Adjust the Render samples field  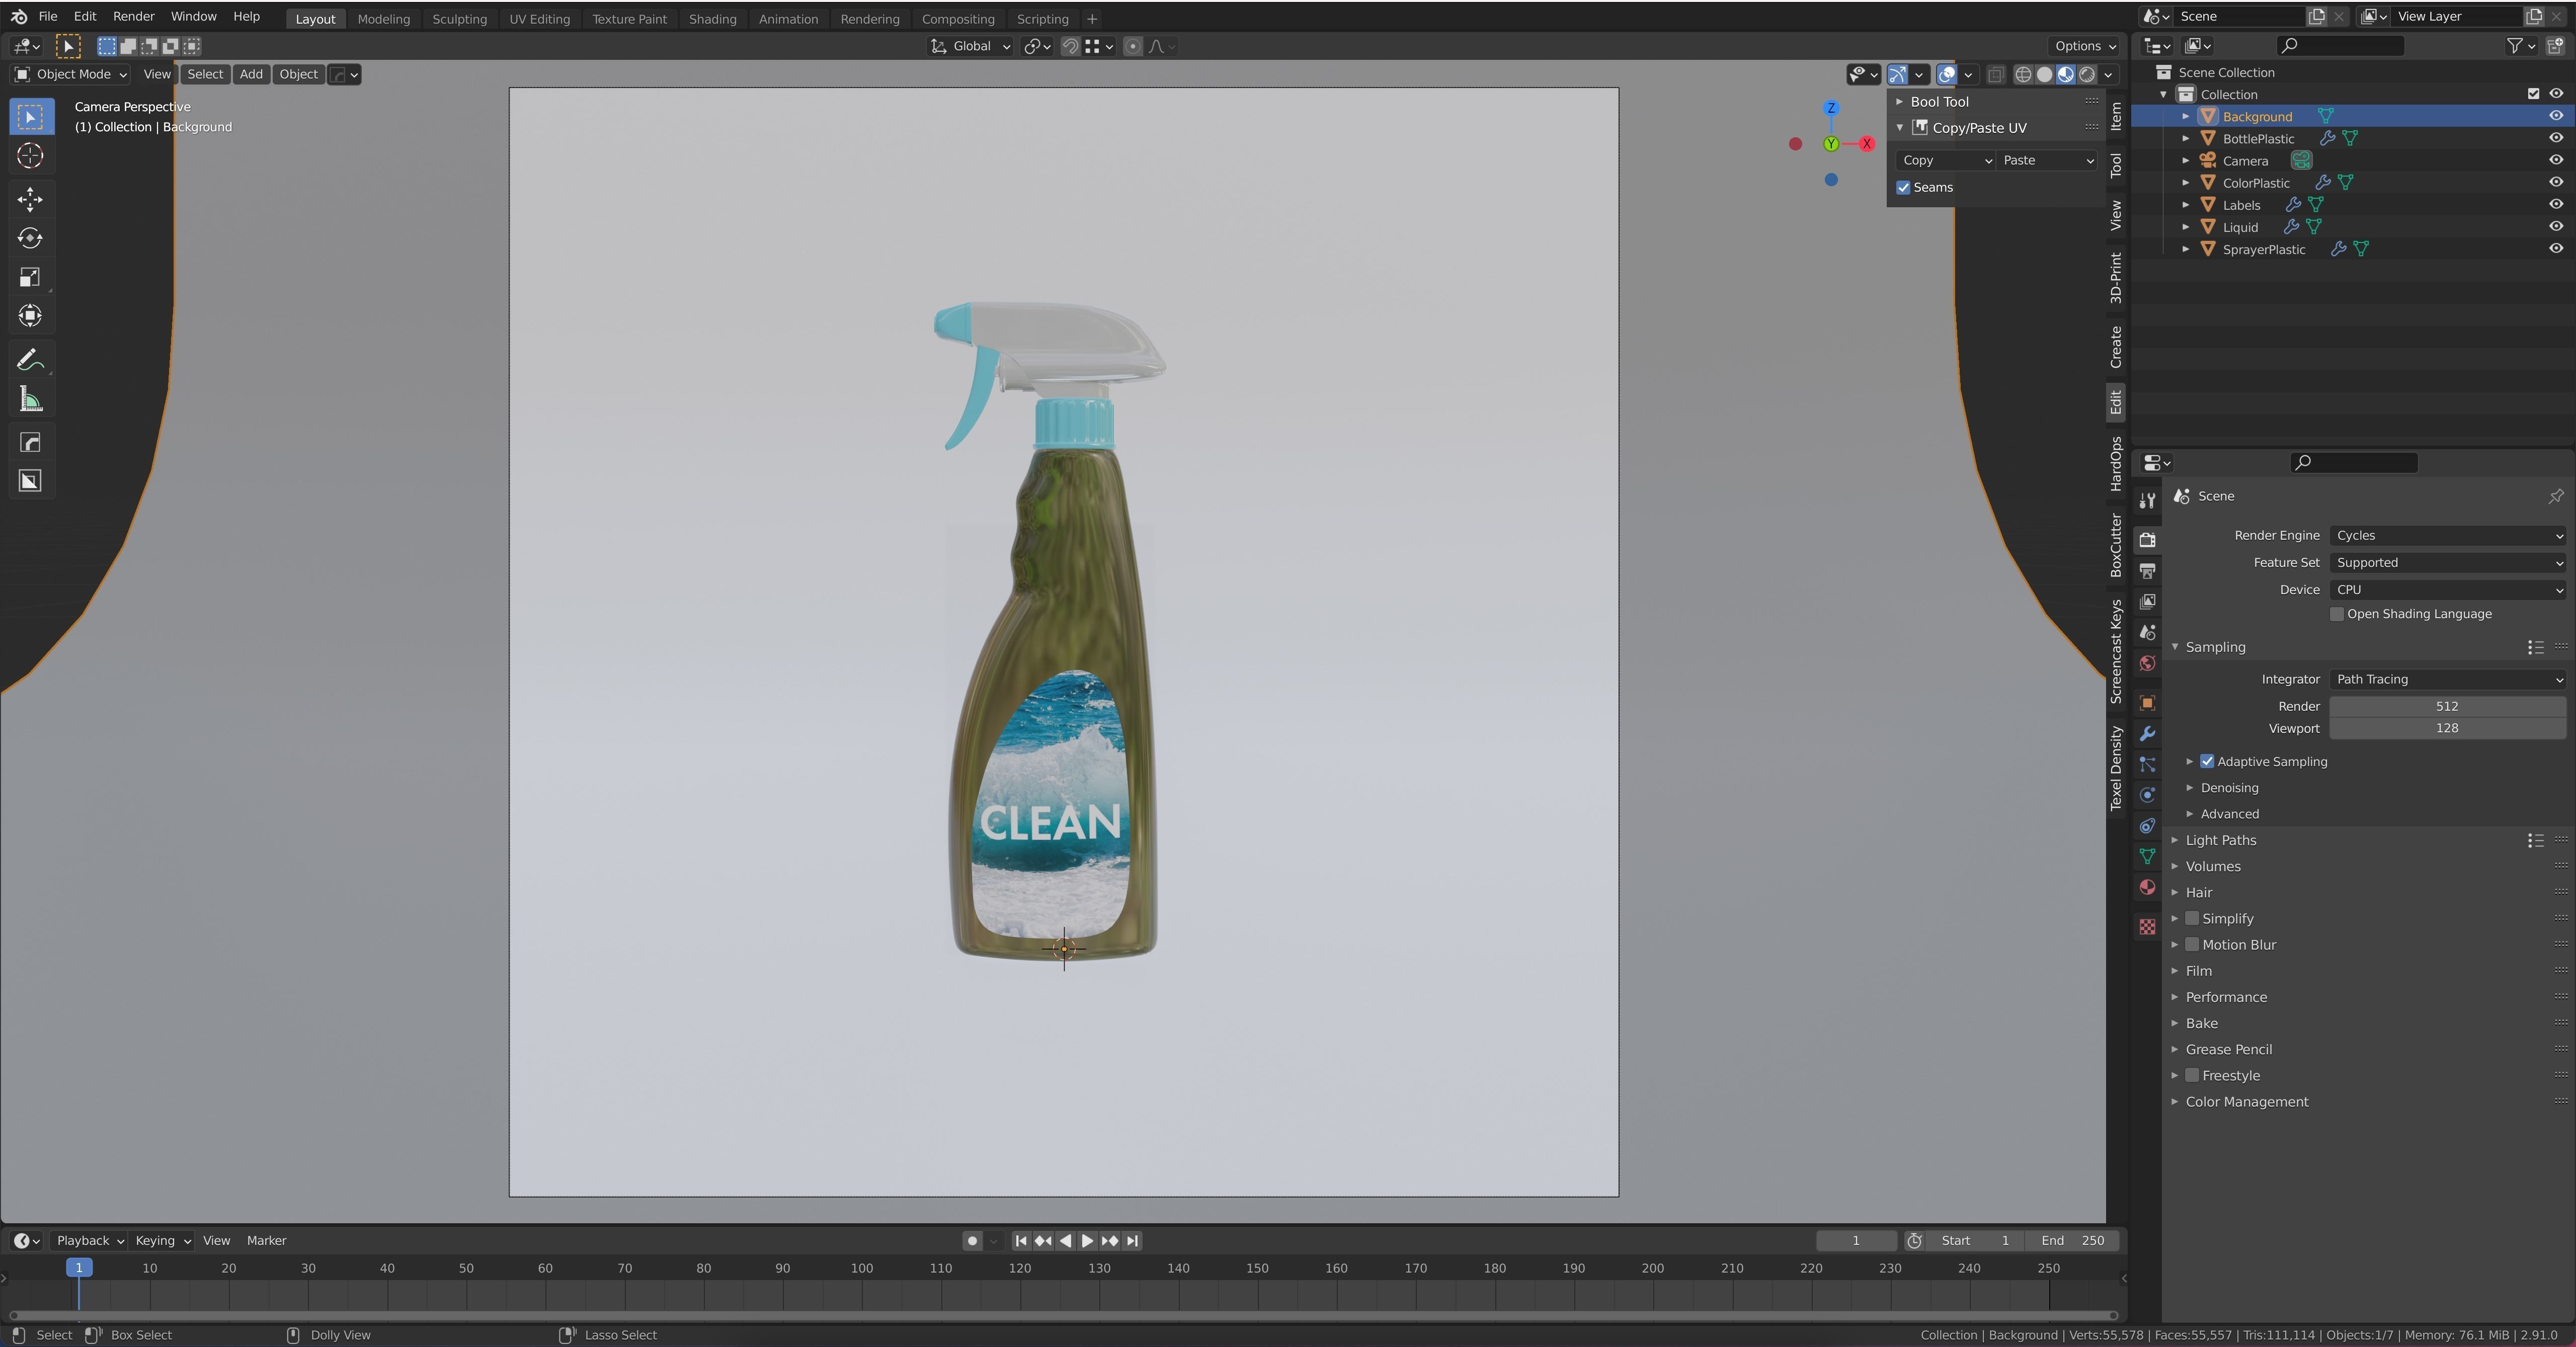pos(2447,707)
